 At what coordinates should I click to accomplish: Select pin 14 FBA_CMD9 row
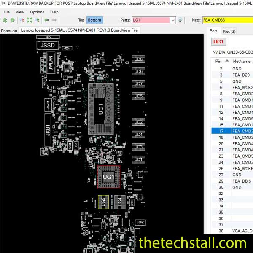pos(232,118)
